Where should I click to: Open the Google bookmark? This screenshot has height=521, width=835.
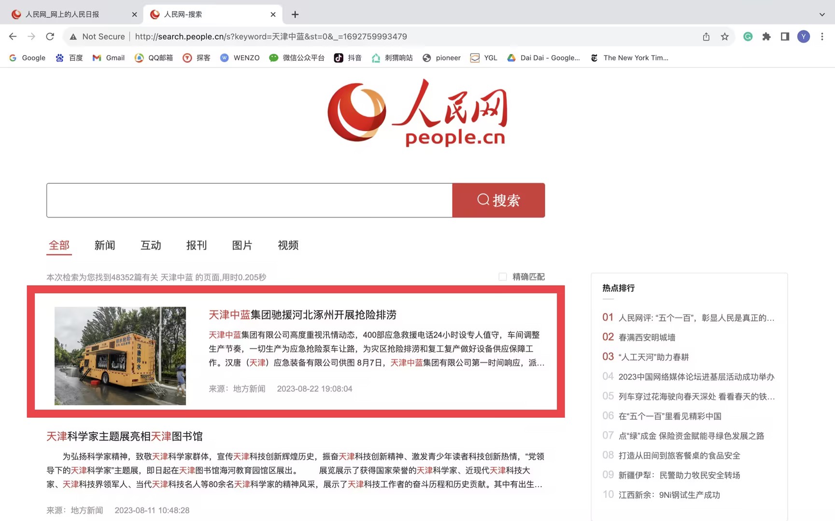[28, 58]
